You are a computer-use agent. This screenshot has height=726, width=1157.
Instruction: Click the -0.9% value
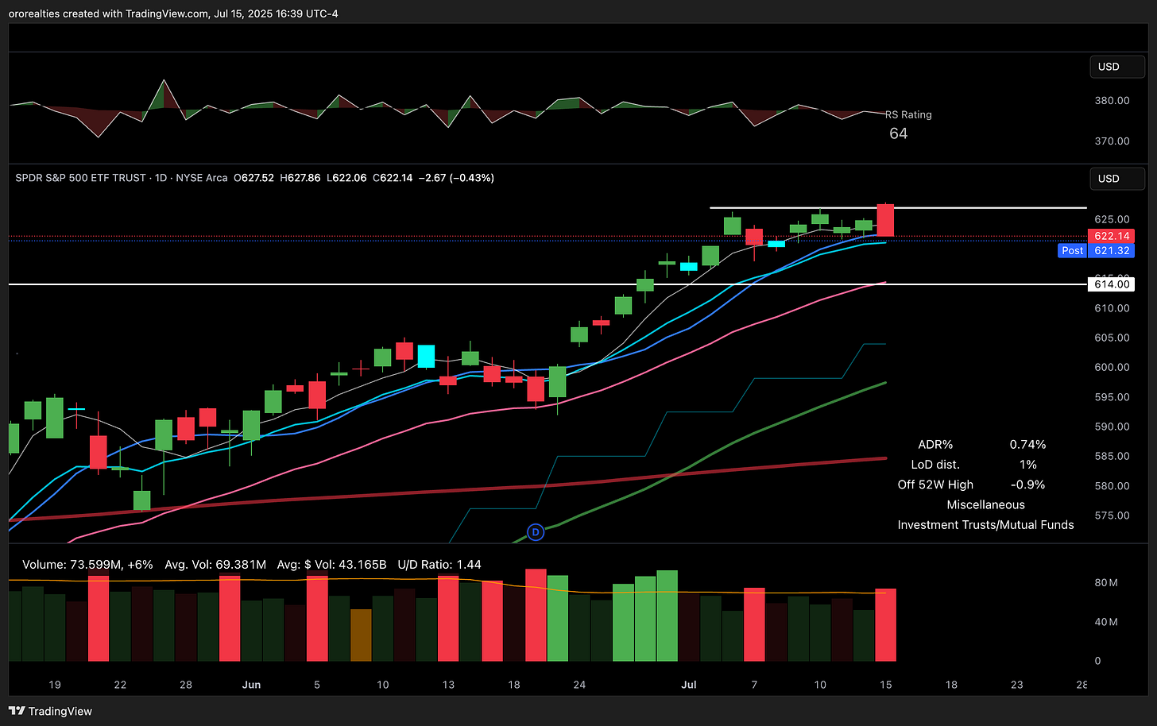(1028, 484)
